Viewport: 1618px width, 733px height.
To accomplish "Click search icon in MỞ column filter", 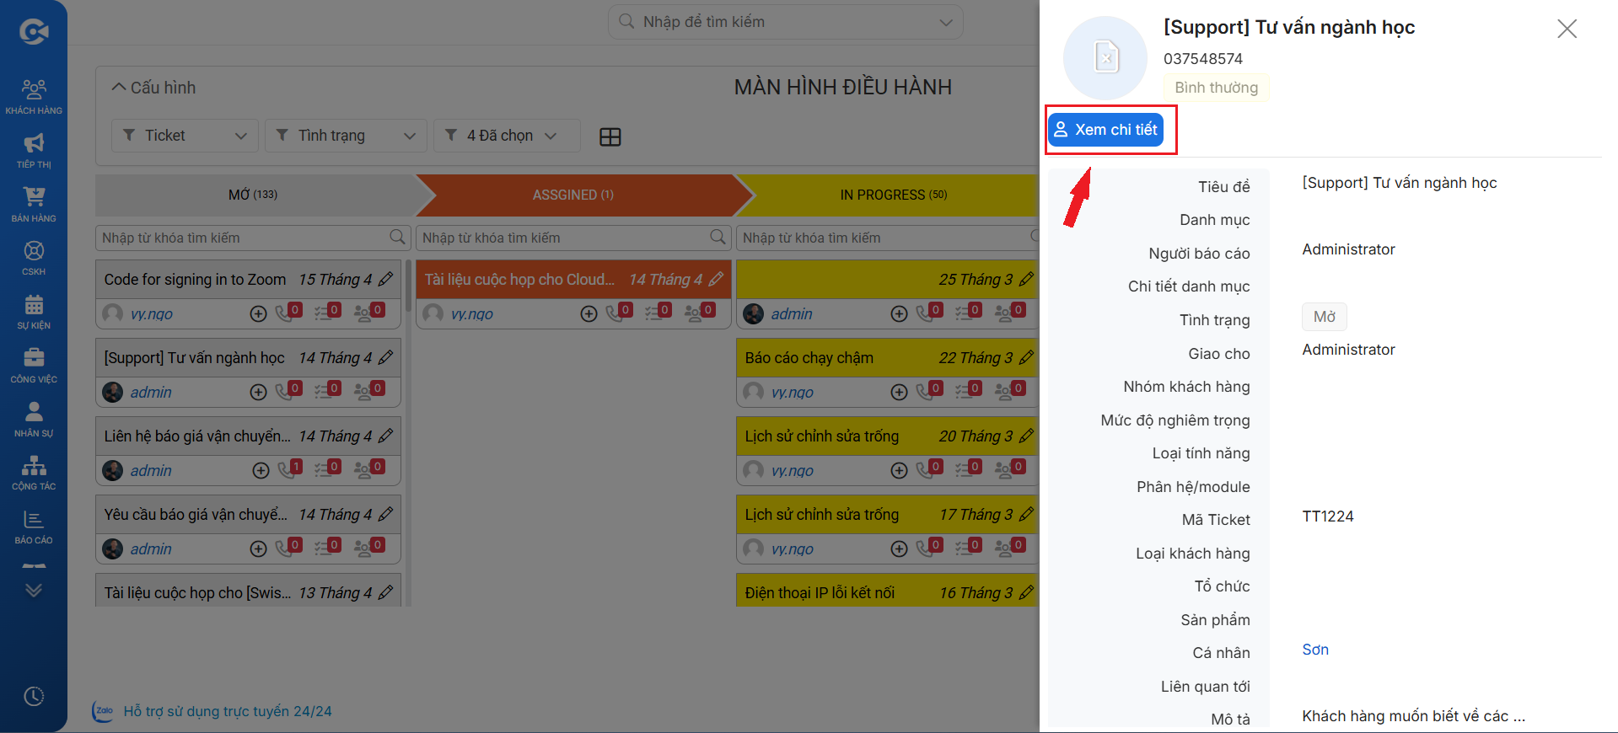I will click(397, 237).
